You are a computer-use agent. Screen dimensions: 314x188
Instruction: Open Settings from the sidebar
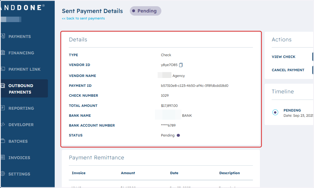point(19,174)
